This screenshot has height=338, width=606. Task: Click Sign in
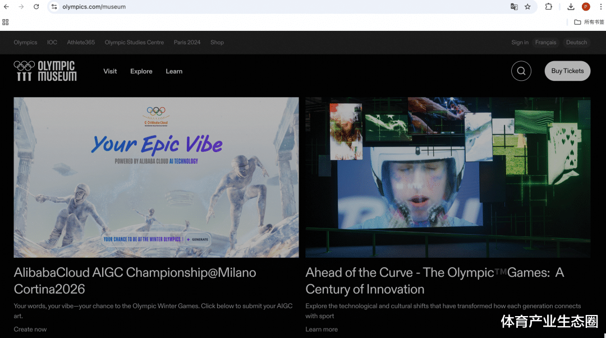pyautogui.click(x=520, y=42)
